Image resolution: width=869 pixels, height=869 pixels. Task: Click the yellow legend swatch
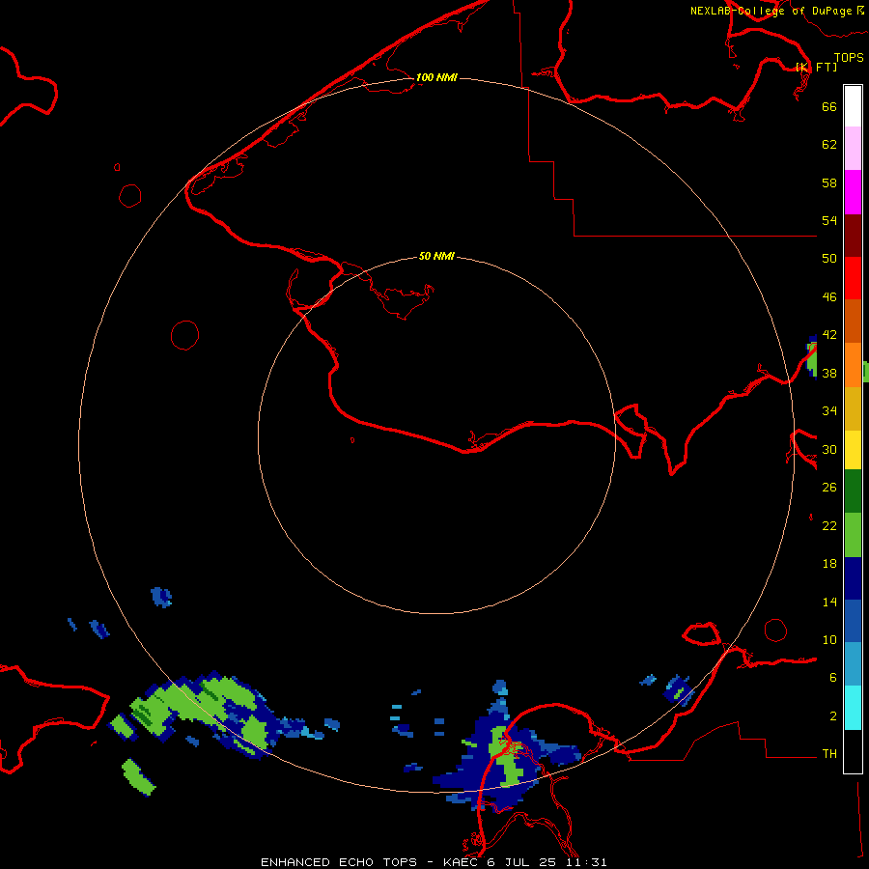pyautogui.click(x=853, y=449)
